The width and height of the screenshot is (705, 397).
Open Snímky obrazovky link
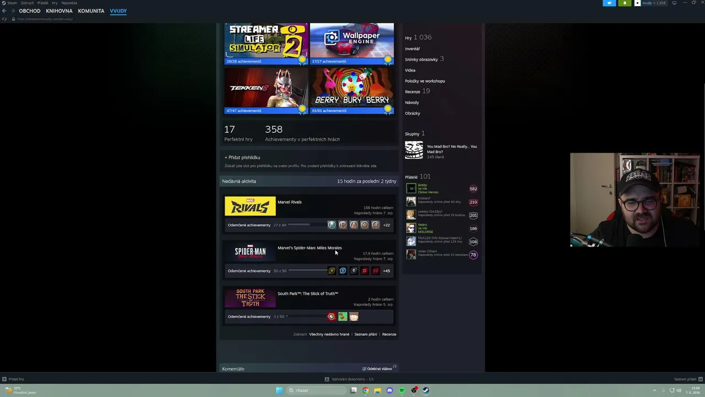pyautogui.click(x=425, y=59)
